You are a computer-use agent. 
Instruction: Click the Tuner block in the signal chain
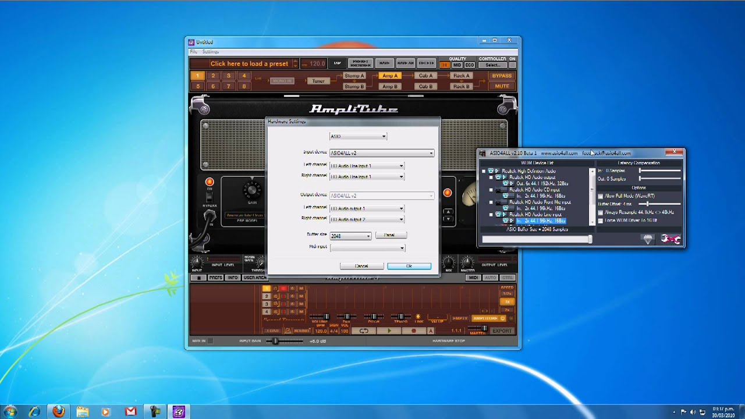point(318,81)
